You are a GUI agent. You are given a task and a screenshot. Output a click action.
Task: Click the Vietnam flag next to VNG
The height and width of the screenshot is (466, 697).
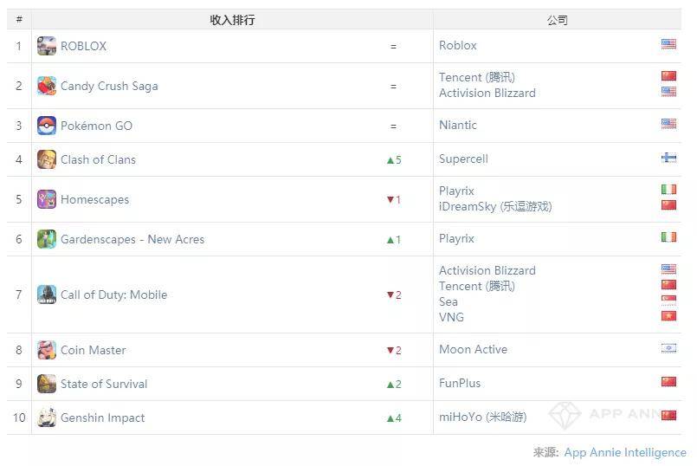tap(668, 316)
